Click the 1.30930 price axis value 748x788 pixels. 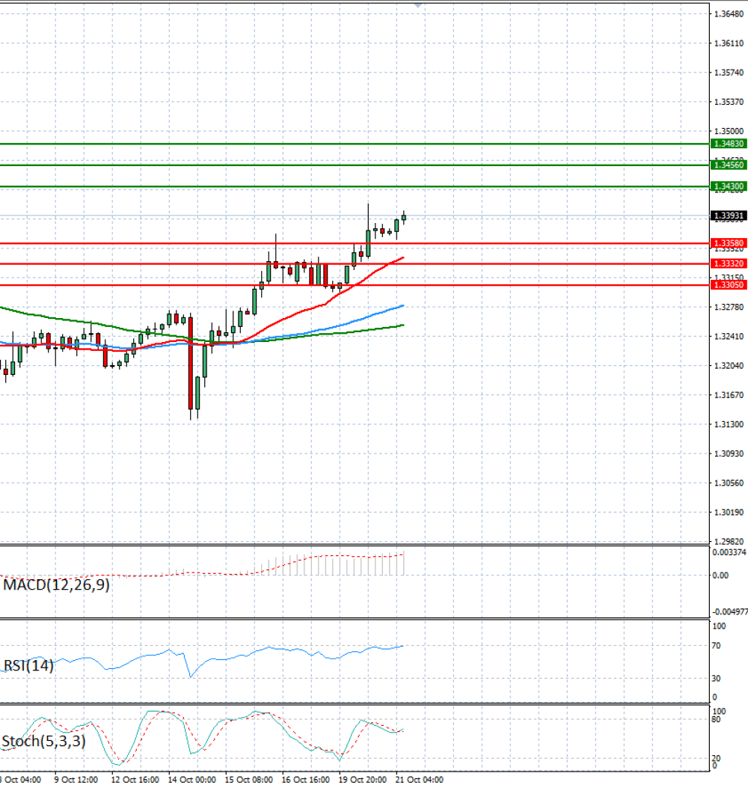tap(729, 453)
